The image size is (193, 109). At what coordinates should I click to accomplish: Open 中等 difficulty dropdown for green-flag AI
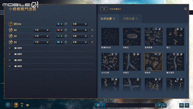pos(41,36)
